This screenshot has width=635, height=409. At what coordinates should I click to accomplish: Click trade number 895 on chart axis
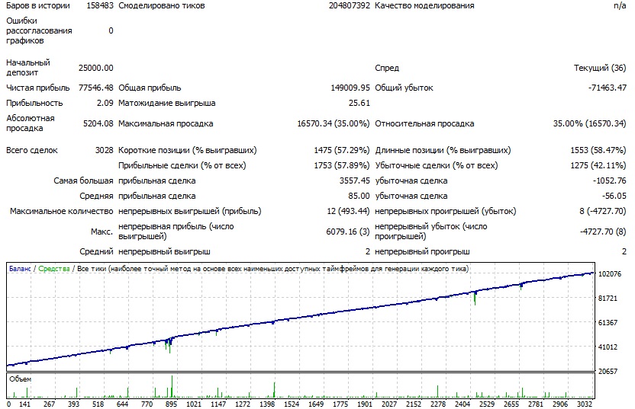tap(171, 404)
